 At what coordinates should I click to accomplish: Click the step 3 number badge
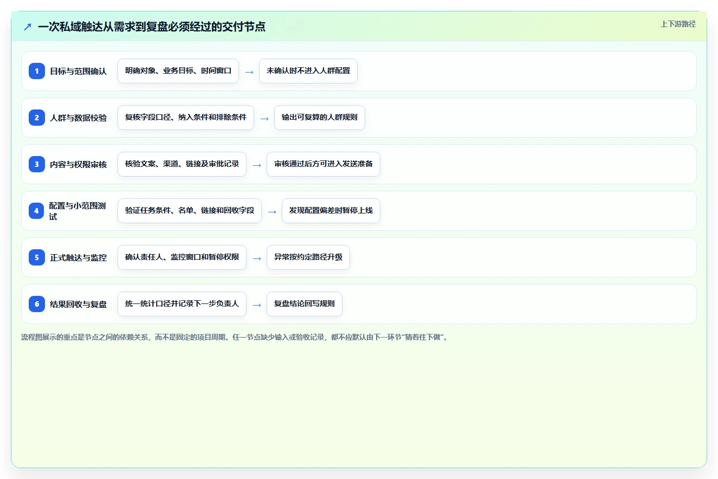pyautogui.click(x=37, y=164)
